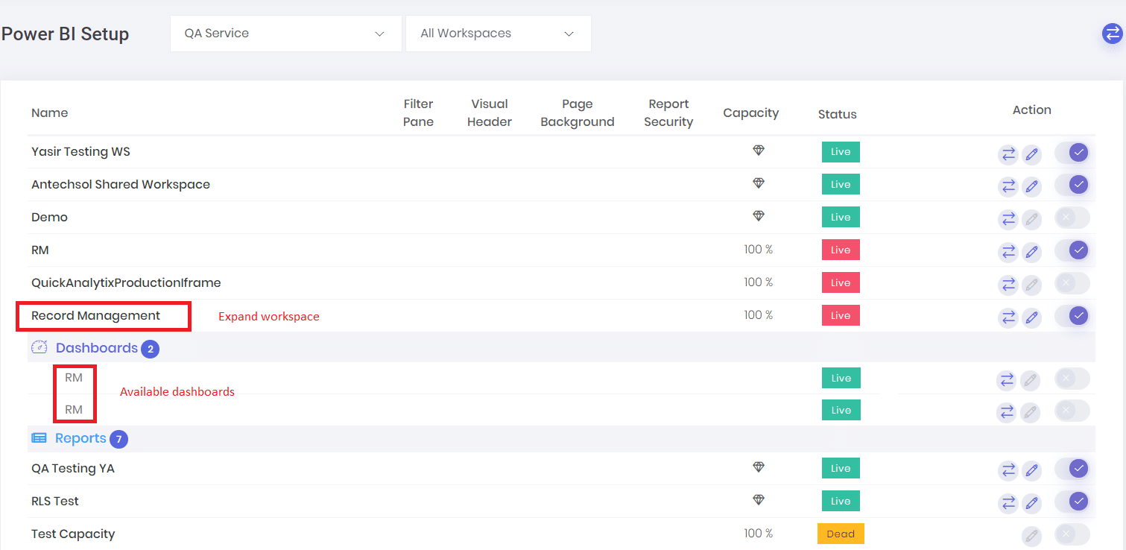The image size is (1126, 550).
Task: Open the QA Service dropdown
Action: coord(285,33)
